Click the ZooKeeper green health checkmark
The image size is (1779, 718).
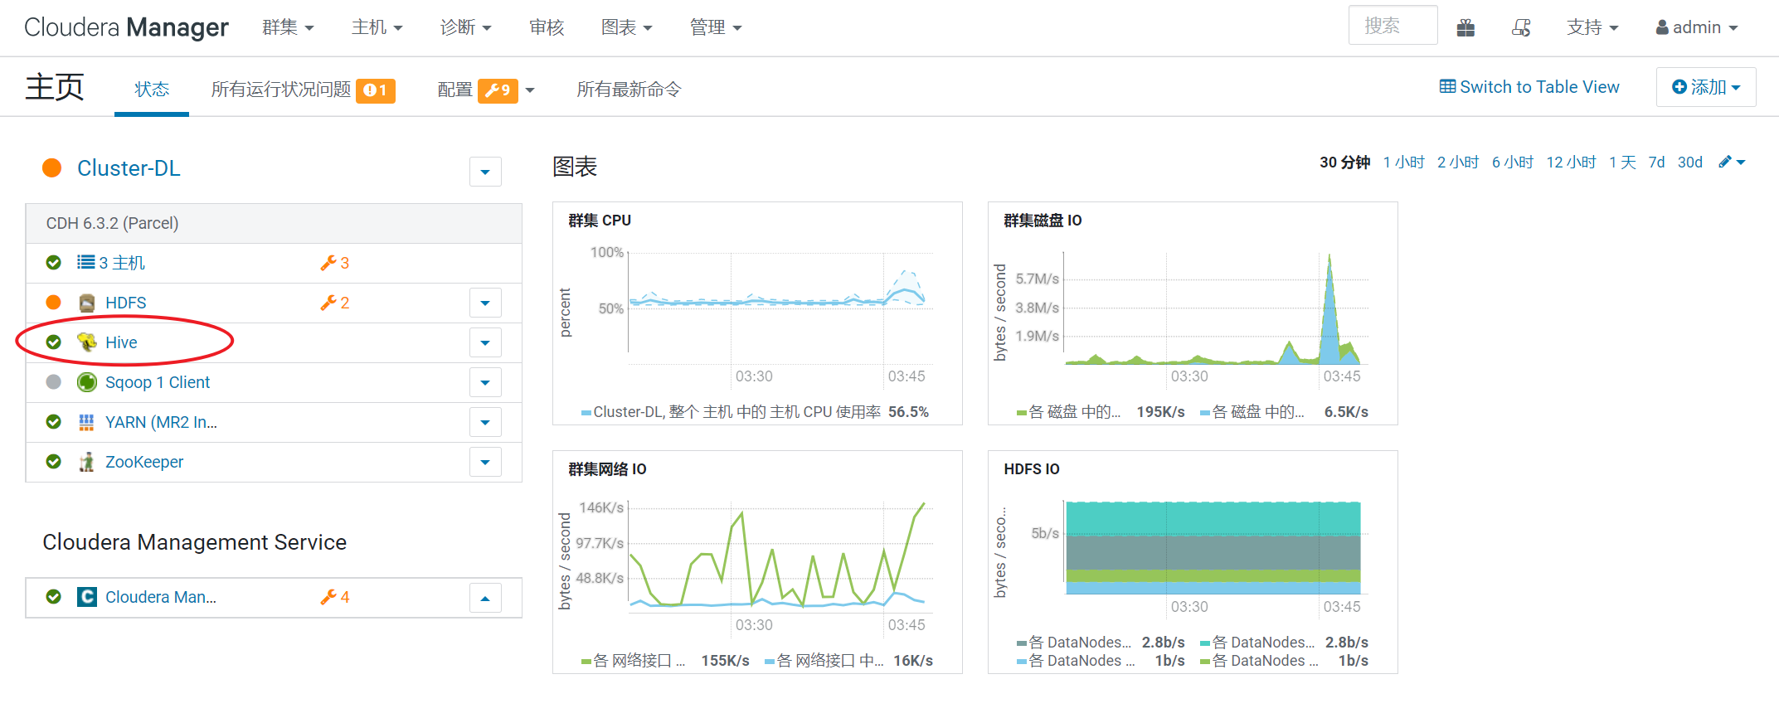54,462
